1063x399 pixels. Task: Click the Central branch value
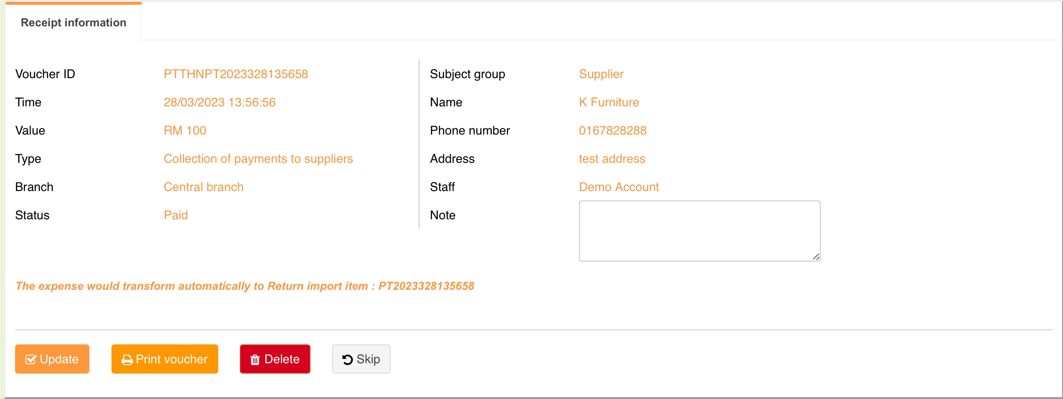coord(203,187)
